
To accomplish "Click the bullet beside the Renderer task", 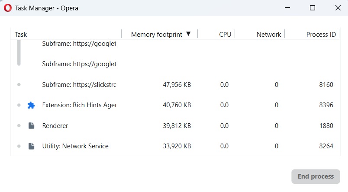I will click(19, 126).
